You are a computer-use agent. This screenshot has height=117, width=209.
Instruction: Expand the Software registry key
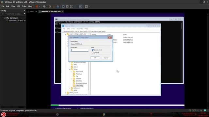70,88
